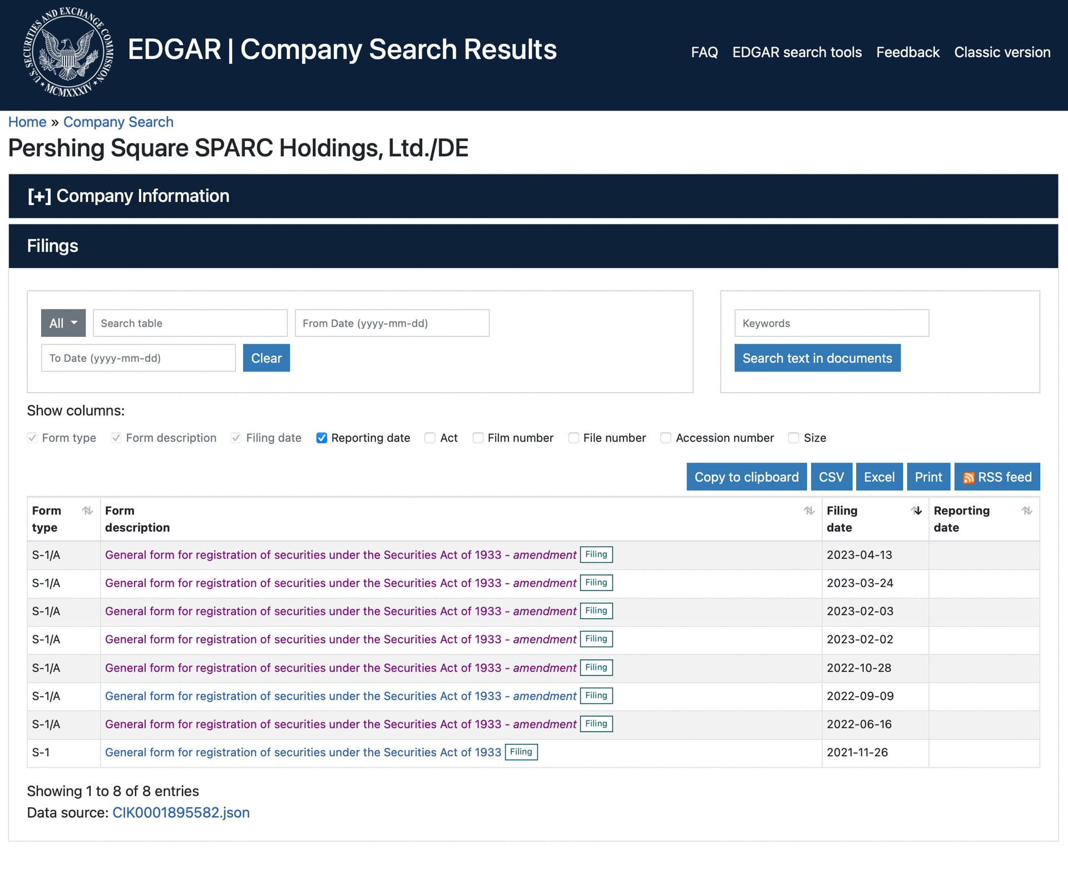
Task: Enable the Accession number column checkbox
Action: [x=666, y=438]
